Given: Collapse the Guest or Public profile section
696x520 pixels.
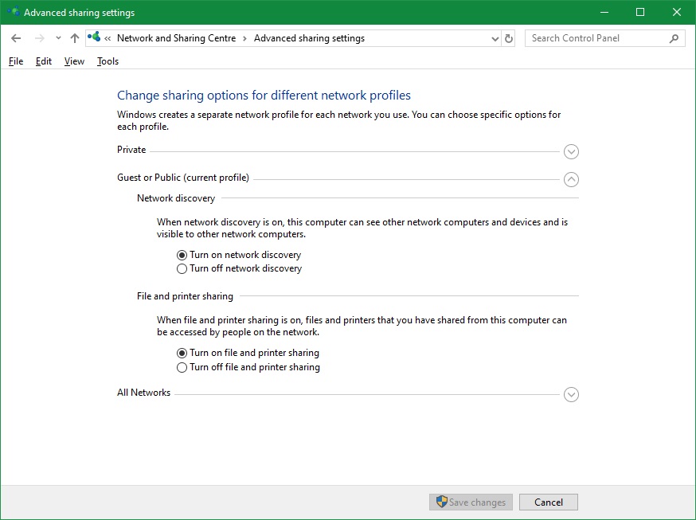Looking at the screenshot, I should tap(571, 180).
